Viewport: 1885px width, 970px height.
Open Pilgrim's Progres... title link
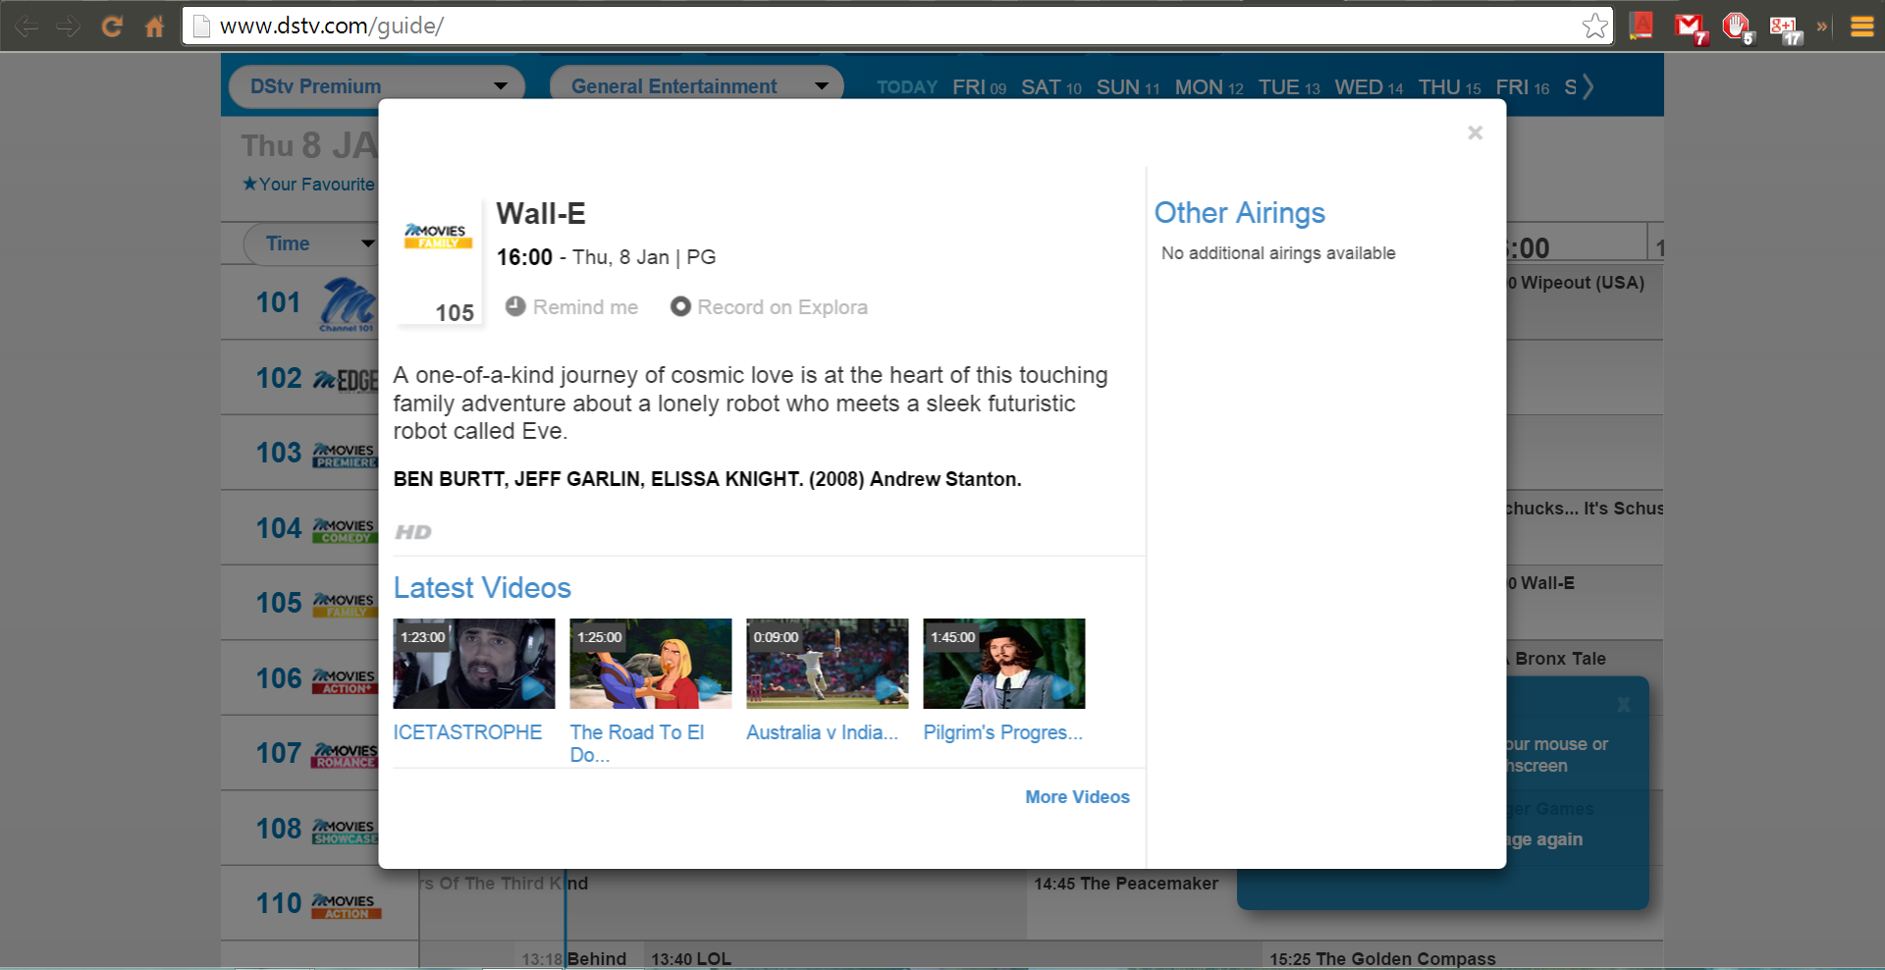click(x=1002, y=732)
